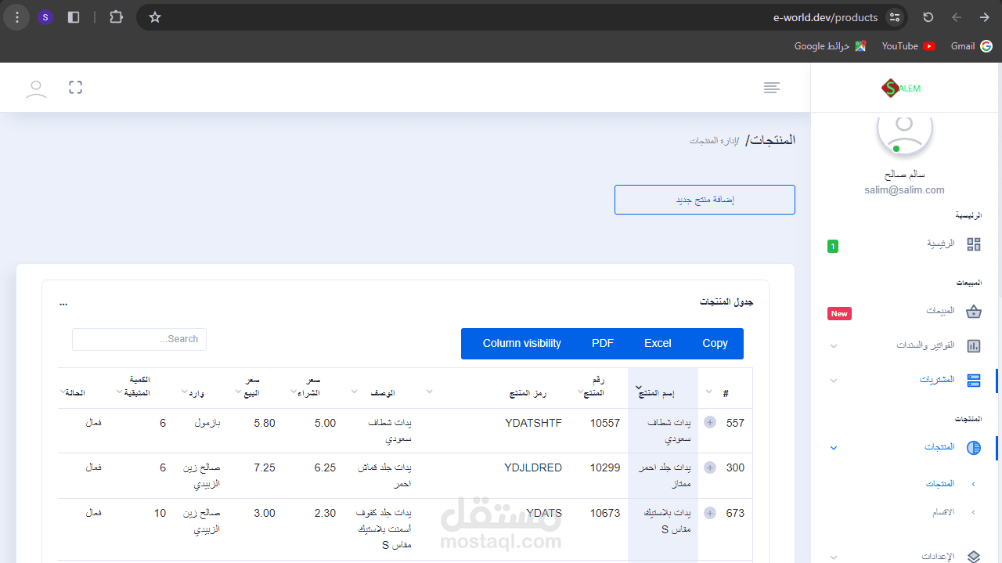Open the Chrome three-dot menu
Image resolution: width=1002 pixels, height=563 pixels.
pyautogui.click(x=17, y=17)
